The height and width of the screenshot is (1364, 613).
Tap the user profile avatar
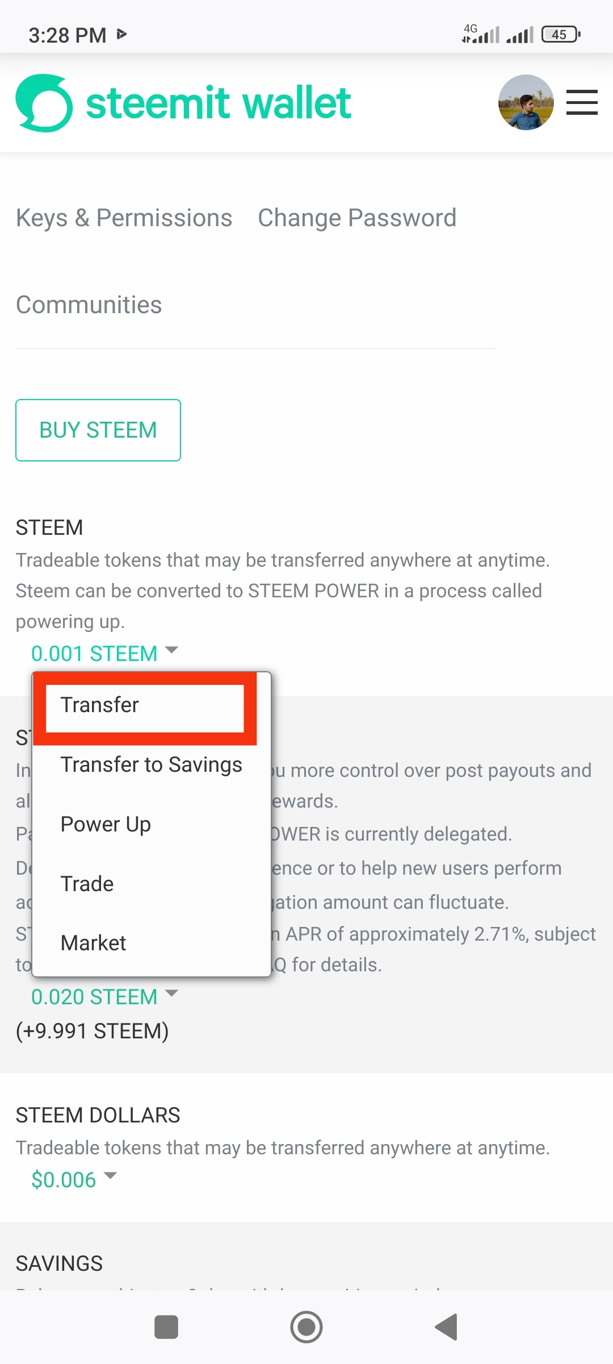pos(526,103)
